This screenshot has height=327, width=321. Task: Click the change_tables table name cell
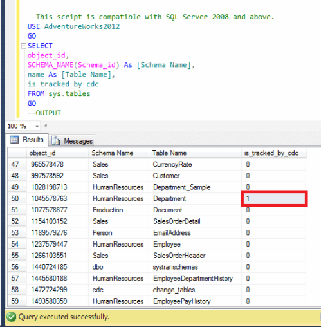click(x=195, y=290)
